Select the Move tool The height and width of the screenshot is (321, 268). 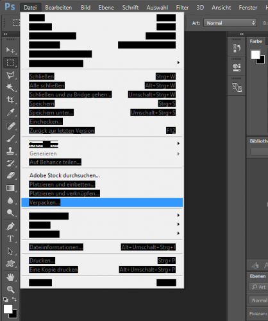tap(10, 50)
